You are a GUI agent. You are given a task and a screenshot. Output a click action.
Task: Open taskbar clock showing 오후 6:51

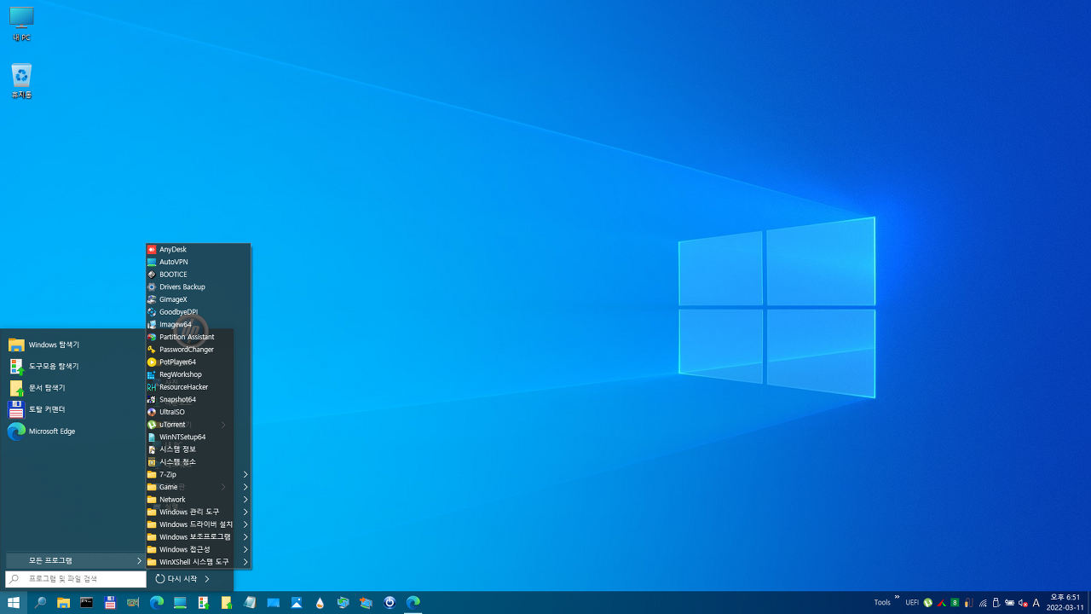1065,602
